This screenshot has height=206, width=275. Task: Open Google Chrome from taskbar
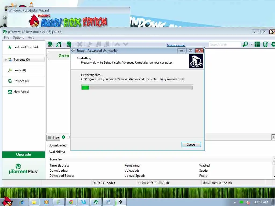pyautogui.click(x=71, y=202)
